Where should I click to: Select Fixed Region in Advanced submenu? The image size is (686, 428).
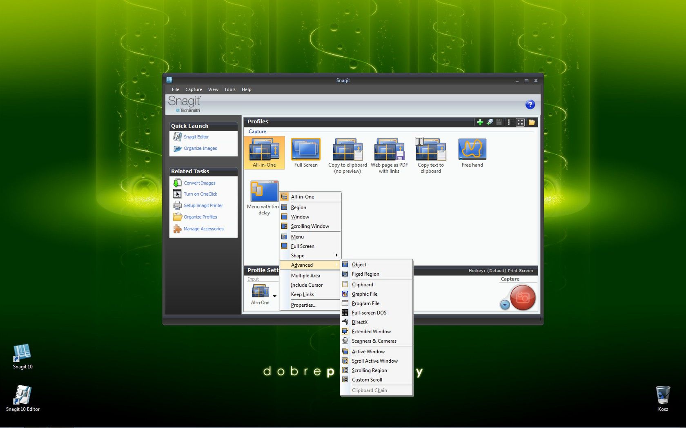tap(376, 274)
